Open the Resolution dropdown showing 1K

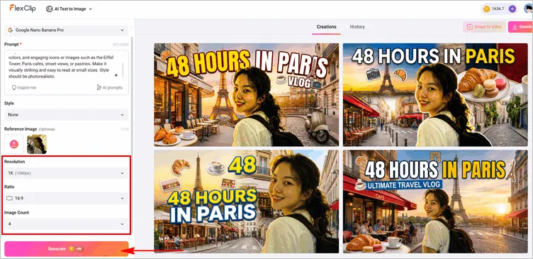coord(67,173)
